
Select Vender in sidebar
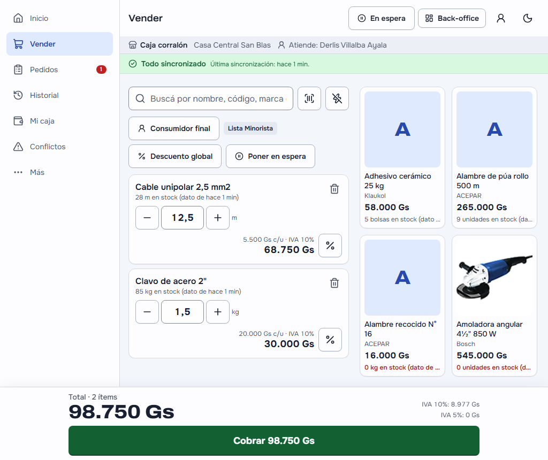click(x=60, y=44)
